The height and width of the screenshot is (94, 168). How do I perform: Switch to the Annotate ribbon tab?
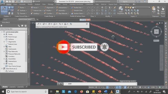click(22, 4)
